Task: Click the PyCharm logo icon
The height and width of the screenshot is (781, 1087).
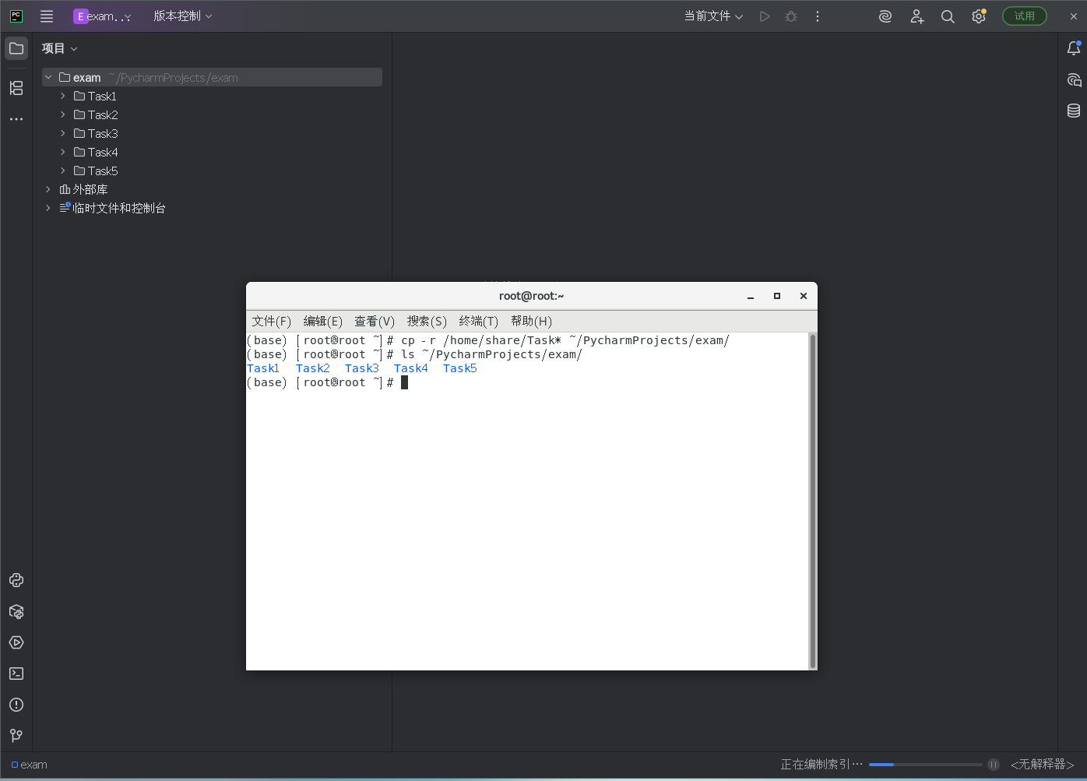Action: pos(16,16)
